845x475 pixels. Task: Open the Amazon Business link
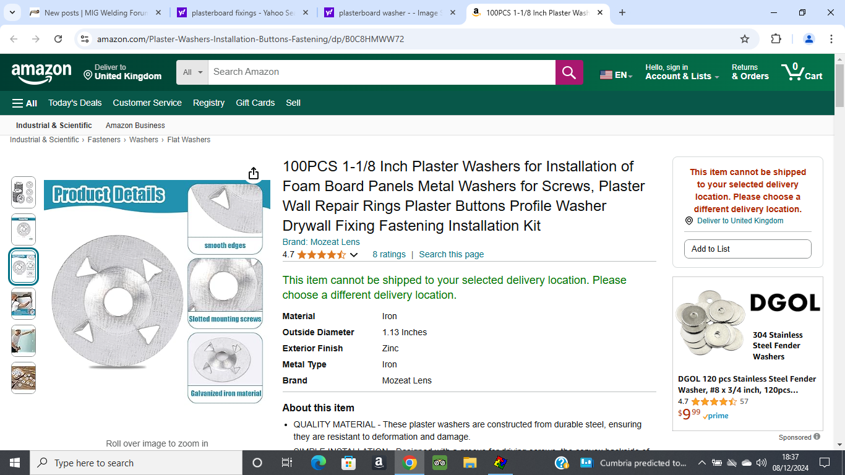point(135,126)
